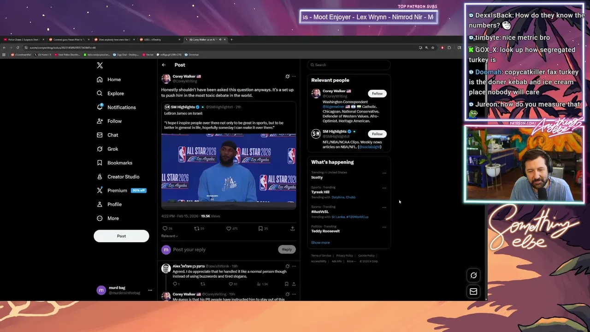Share the main post

tap(292, 228)
